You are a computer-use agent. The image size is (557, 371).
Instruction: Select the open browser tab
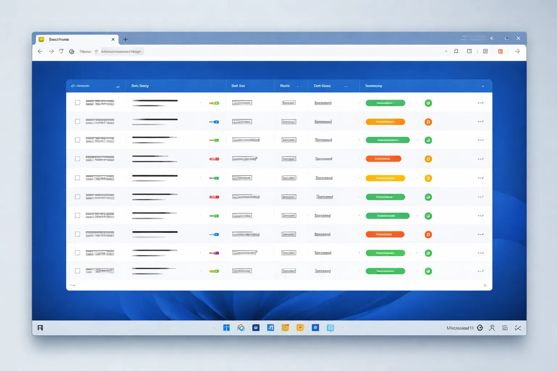pos(77,39)
